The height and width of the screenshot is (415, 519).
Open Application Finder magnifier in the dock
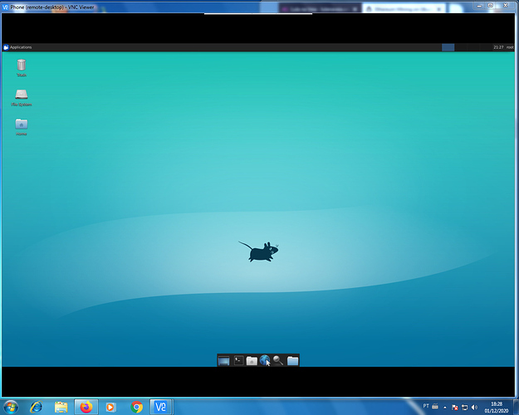pos(278,360)
